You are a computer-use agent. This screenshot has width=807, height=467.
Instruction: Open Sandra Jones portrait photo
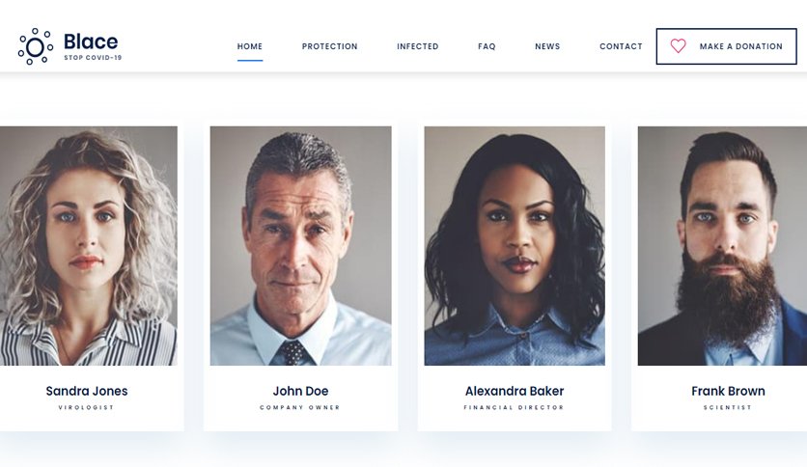89,246
